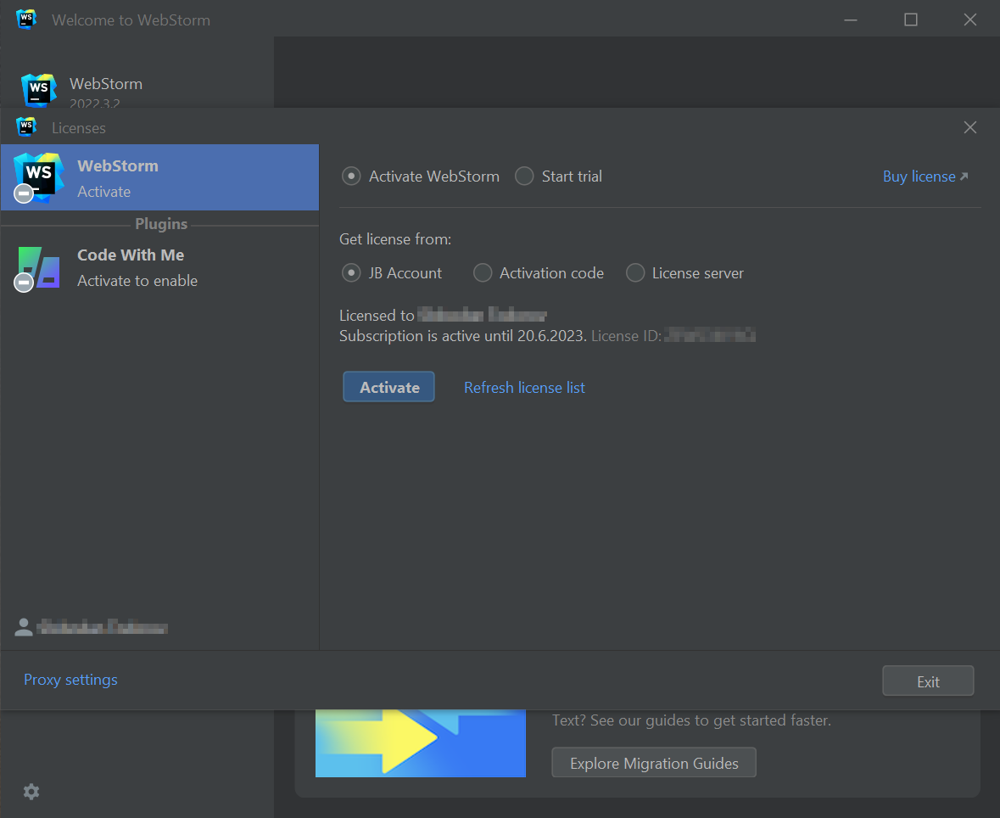1000x818 pixels.
Task: Click the Exit button
Action: point(928,681)
